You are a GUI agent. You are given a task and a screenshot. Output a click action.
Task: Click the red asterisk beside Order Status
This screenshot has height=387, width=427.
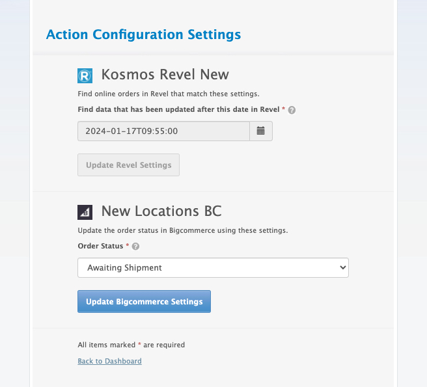(127, 245)
